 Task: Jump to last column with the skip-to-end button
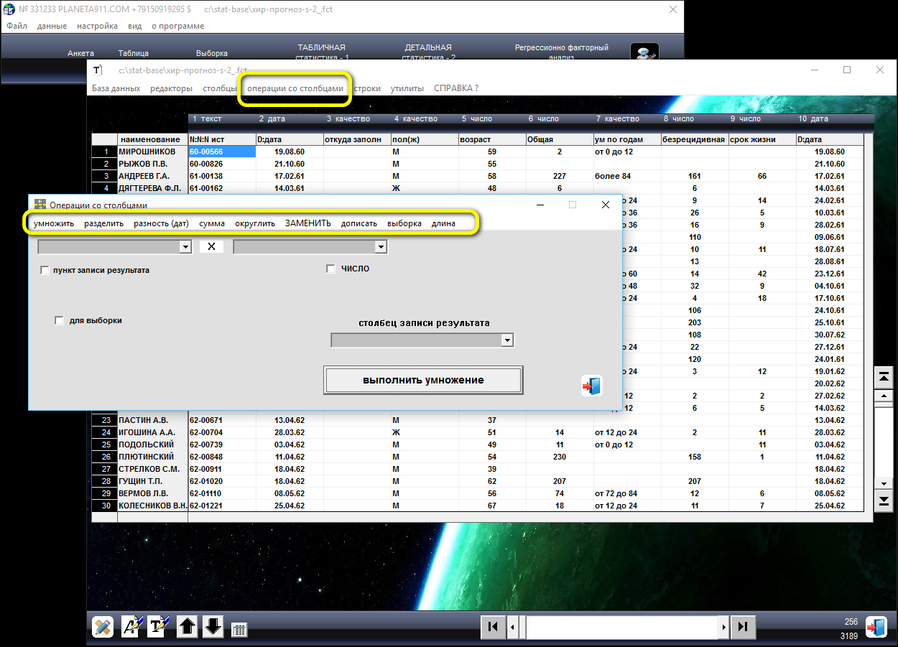(x=744, y=626)
